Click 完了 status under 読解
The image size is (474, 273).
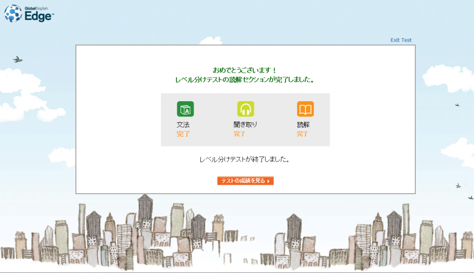point(302,134)
